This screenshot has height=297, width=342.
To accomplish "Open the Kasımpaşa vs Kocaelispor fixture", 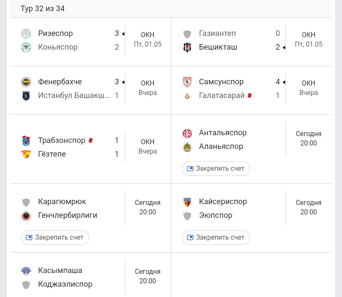I will [x=91, y=275].
